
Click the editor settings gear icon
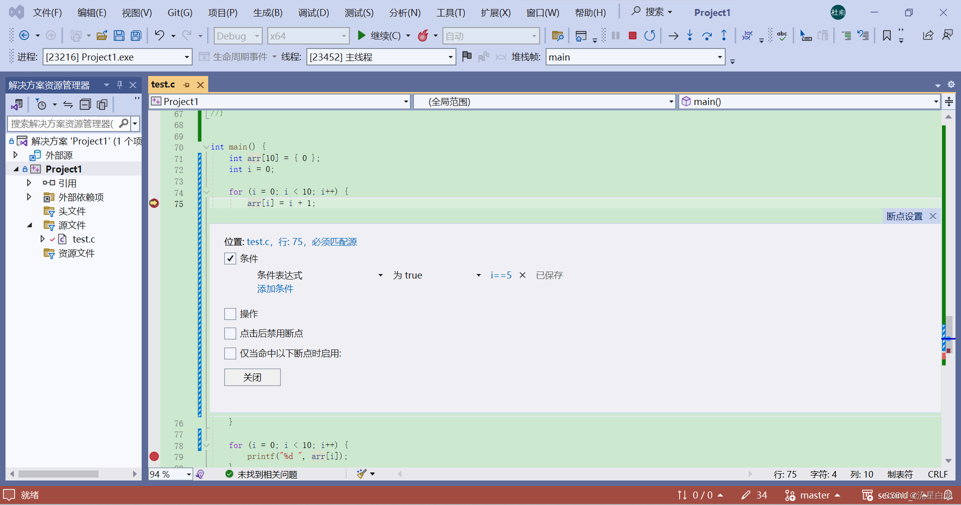click(x=951, y=84)
